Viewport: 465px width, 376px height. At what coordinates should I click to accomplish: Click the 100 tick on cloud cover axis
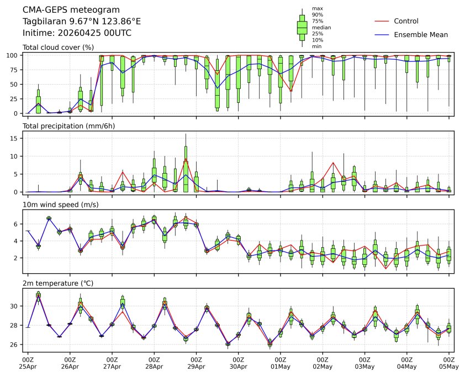click(x=14, y=55)
